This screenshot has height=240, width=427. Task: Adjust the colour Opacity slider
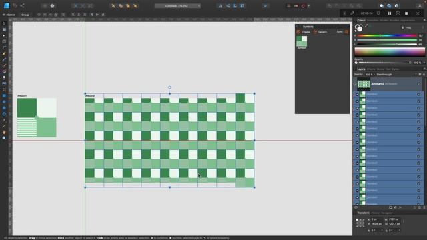[384, 63]
